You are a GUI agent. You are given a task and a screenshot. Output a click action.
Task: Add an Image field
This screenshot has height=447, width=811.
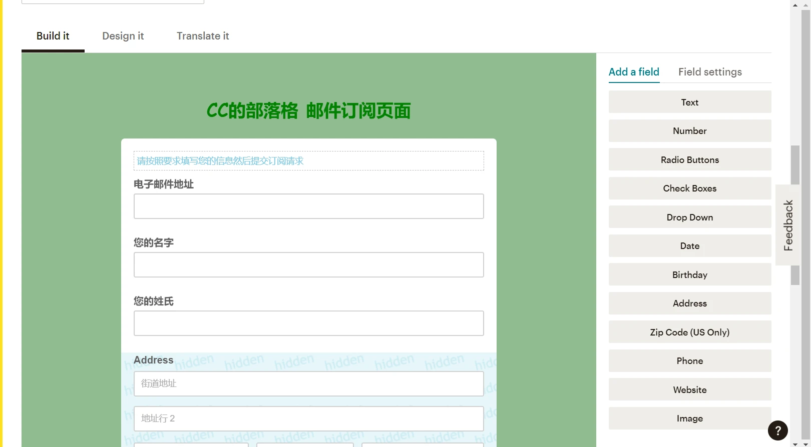coord(690,418)
